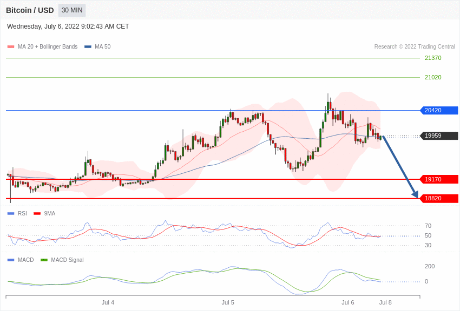Click the RSI 50 axis value

428,235
